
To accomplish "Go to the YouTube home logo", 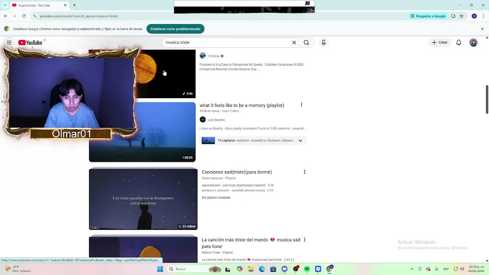I will (x=30, y=42).
